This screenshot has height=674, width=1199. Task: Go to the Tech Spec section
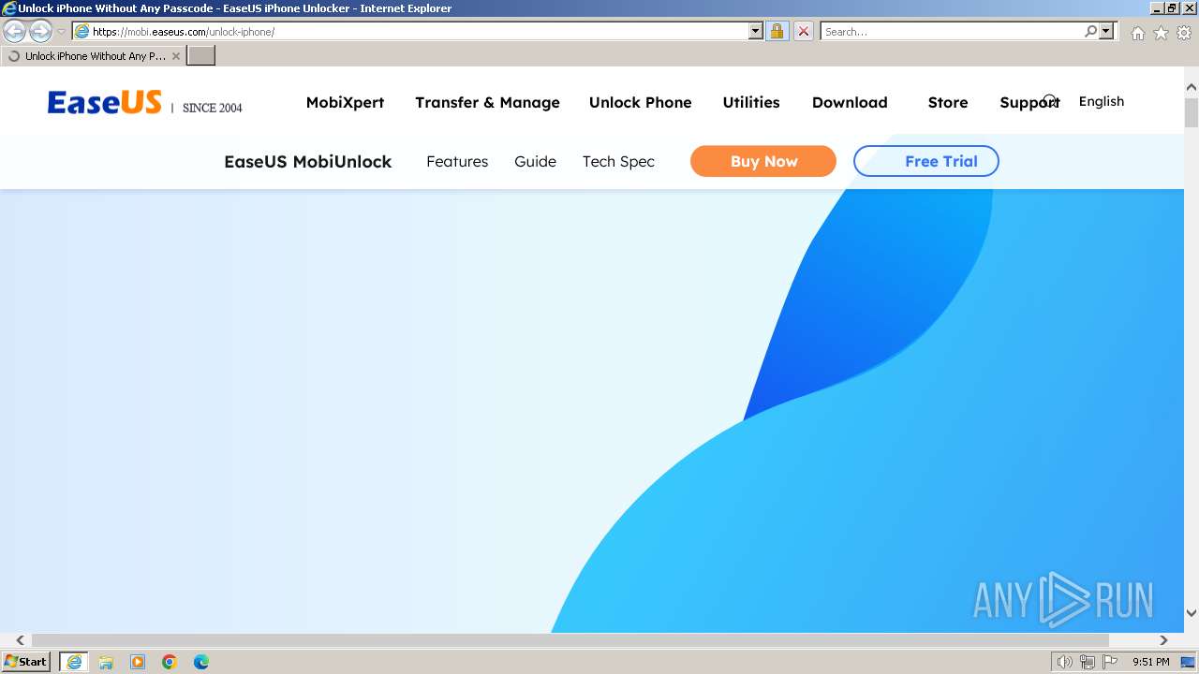coord(618,162)
